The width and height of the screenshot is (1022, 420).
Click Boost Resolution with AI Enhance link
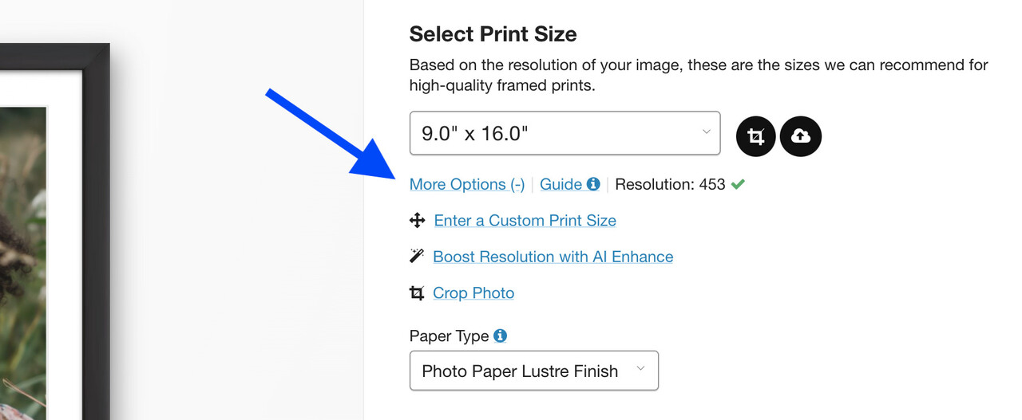pos(553,257)
